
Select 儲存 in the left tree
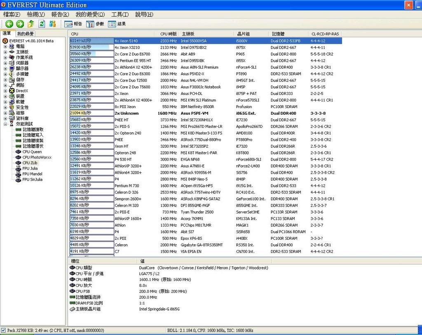tap(20, 80)
